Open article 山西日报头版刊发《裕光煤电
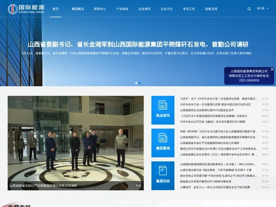Viewport: 276px width, 207px height. (x=216, y=170)
